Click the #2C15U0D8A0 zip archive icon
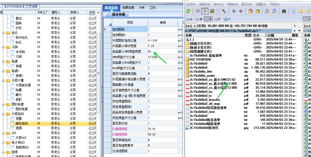The width and height of the screenshot is (311, 157). click(187, 60)
